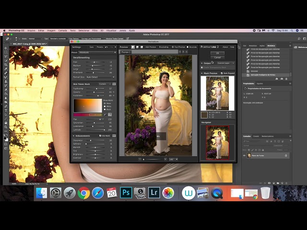Click the skin tone color gradient picker
Image resolution: width=307 pixels, height=230 pixels.
88,105
